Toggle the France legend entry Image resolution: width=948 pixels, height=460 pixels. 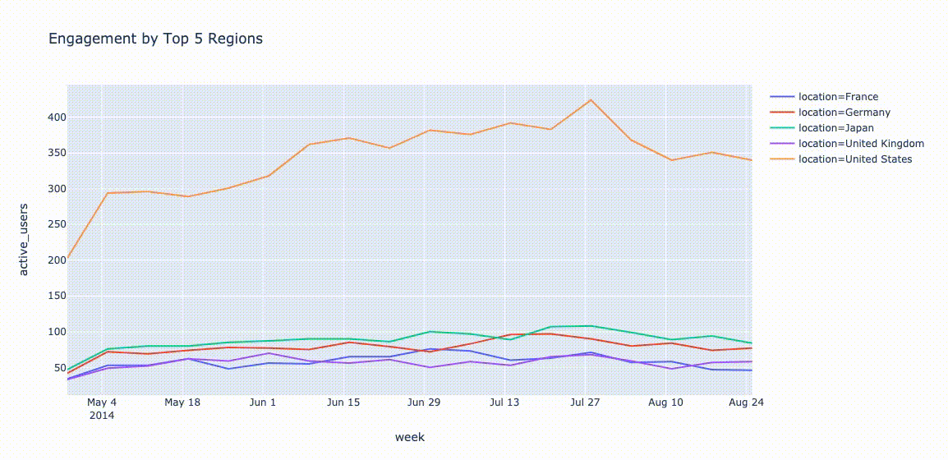[838, 97]
